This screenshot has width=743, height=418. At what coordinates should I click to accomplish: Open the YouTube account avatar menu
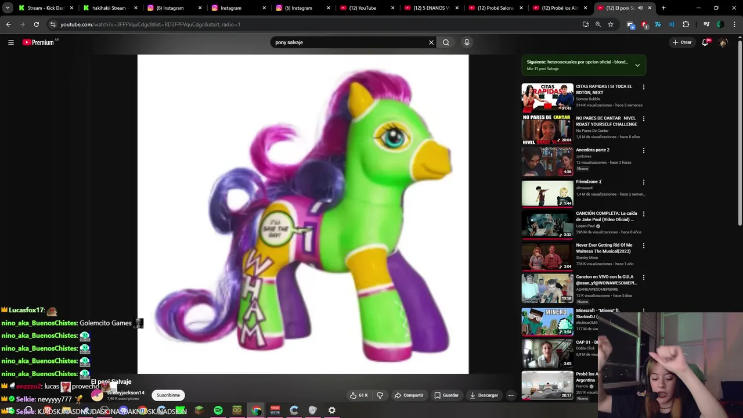click(x=723, y=42)
